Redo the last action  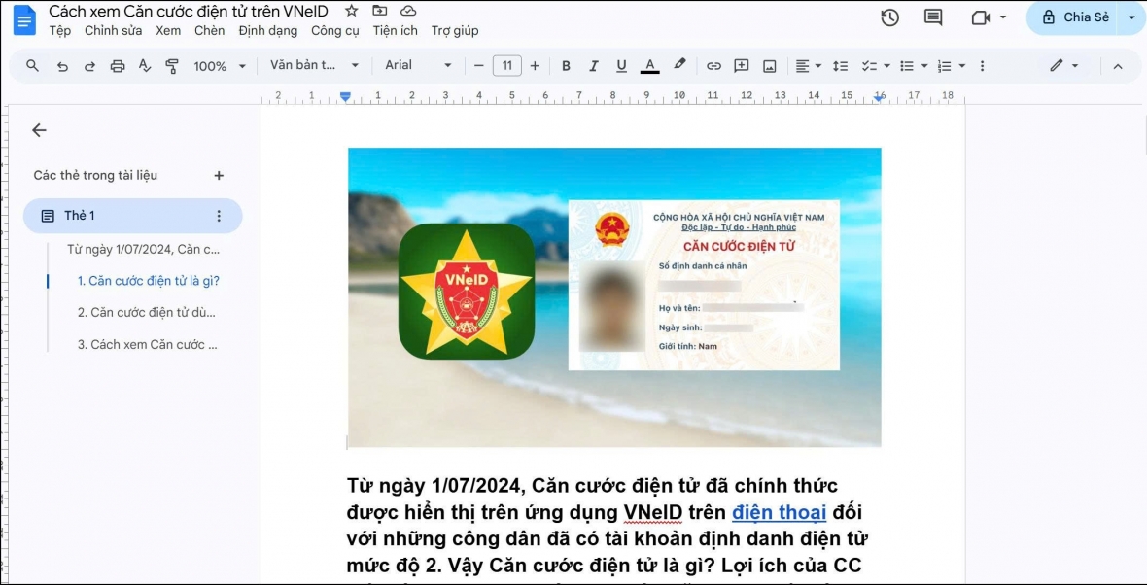pos(89,66)
